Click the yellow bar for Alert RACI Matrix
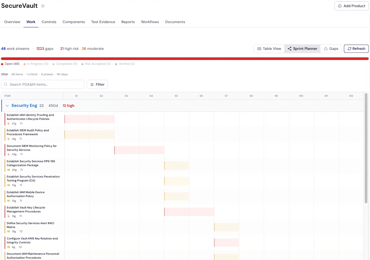This screenshot has height=260, width=370. tap(227, 227)
